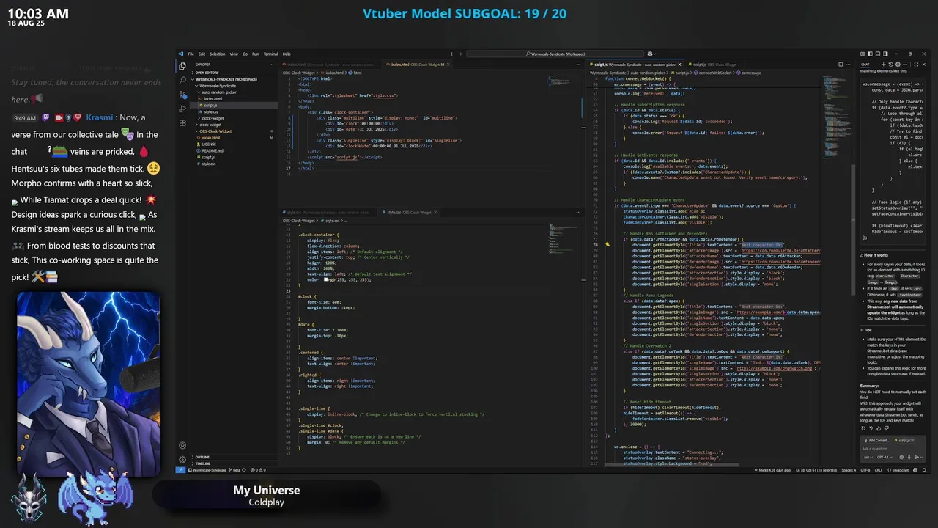Screen dimensions: 938x528
Task: Open the Manage gear in activity bar
Action: pyautogui.click(x=182, y=460)
